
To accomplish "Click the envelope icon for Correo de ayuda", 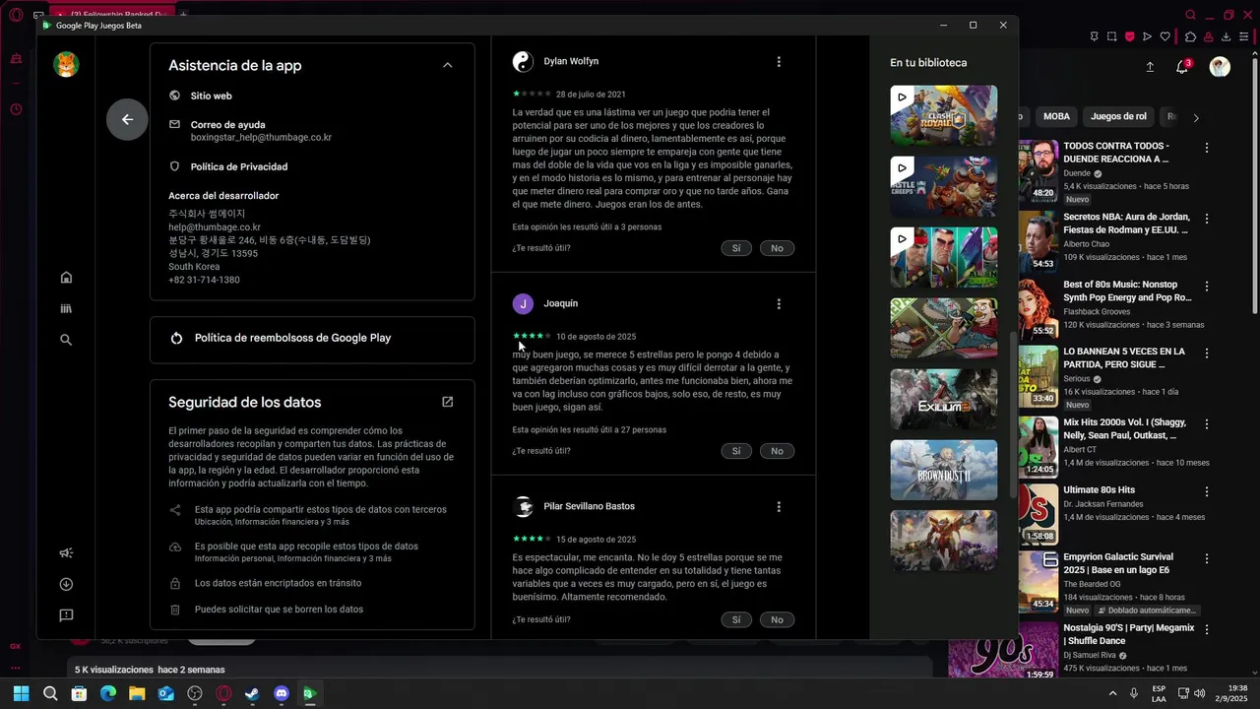I will [174, 125].
